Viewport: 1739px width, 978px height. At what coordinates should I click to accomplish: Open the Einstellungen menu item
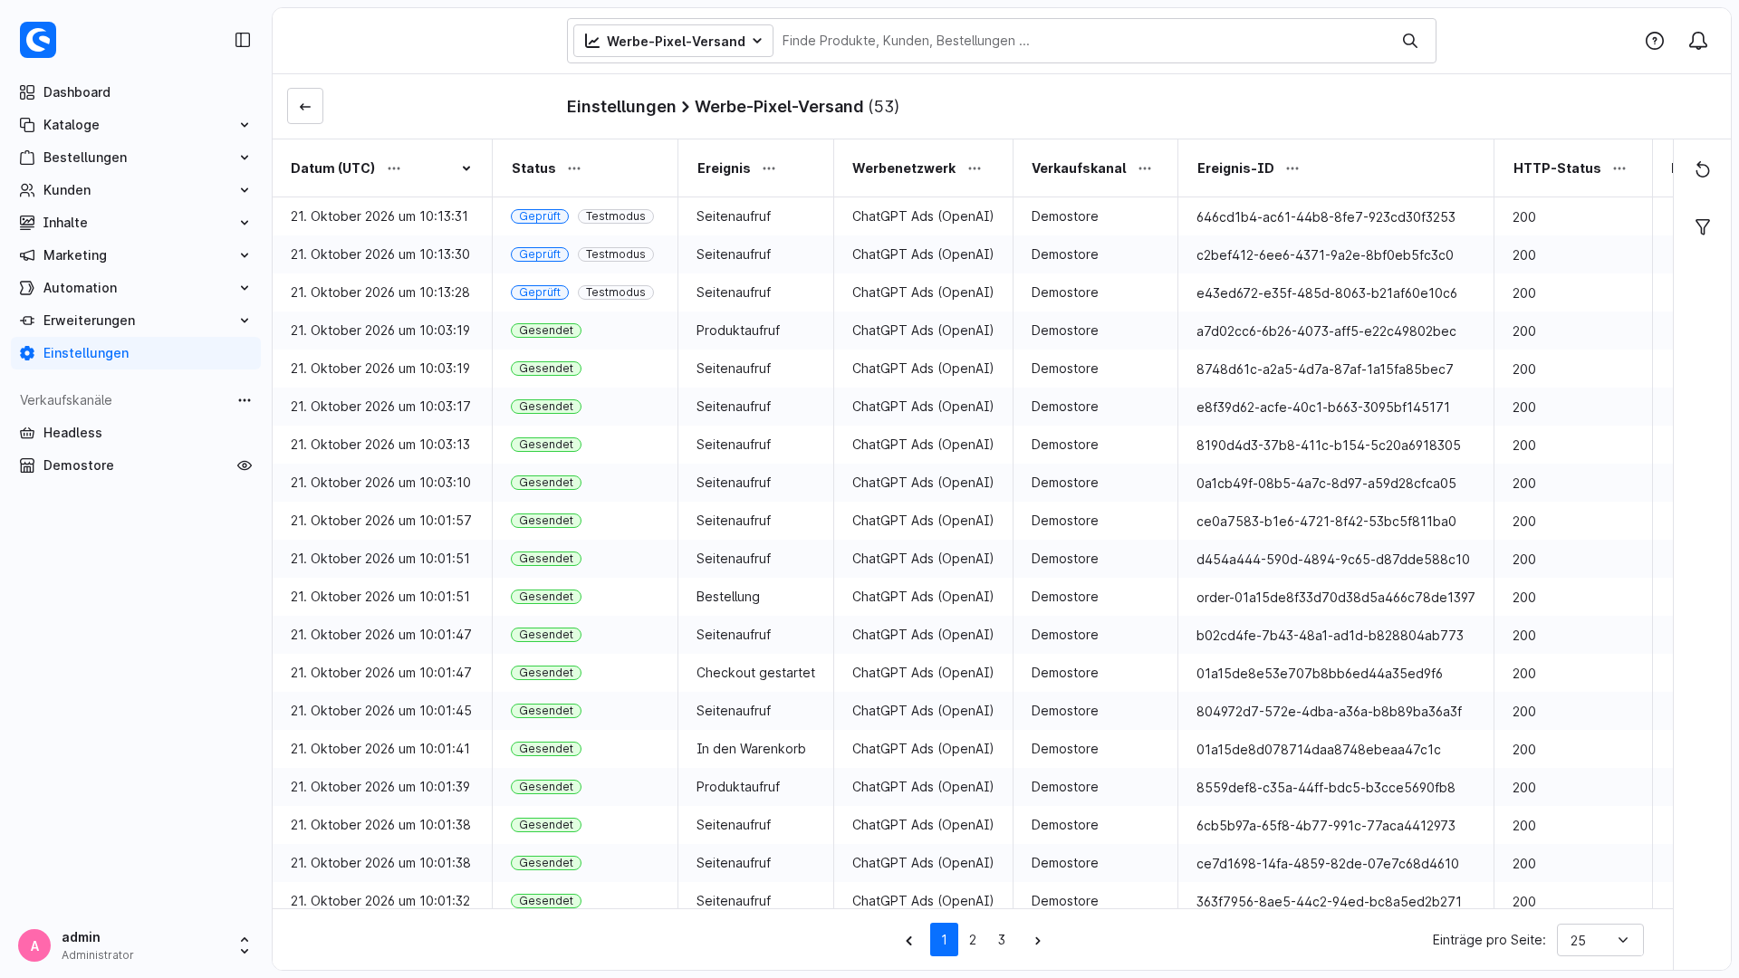pyautogui.click(x=136, y=353)
